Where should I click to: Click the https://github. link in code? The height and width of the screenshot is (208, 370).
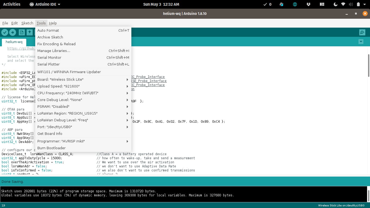tap(21, 48)
